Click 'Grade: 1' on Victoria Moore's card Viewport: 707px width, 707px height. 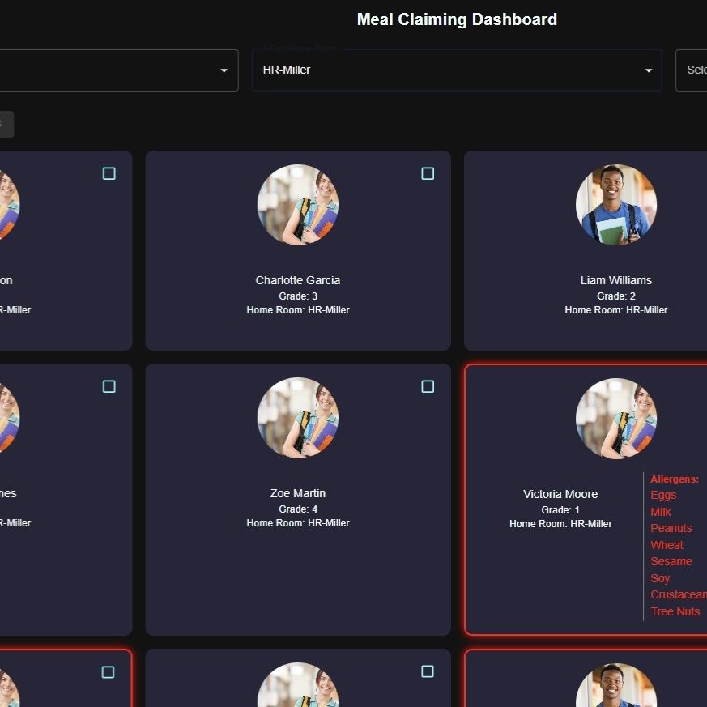(560, 510)
